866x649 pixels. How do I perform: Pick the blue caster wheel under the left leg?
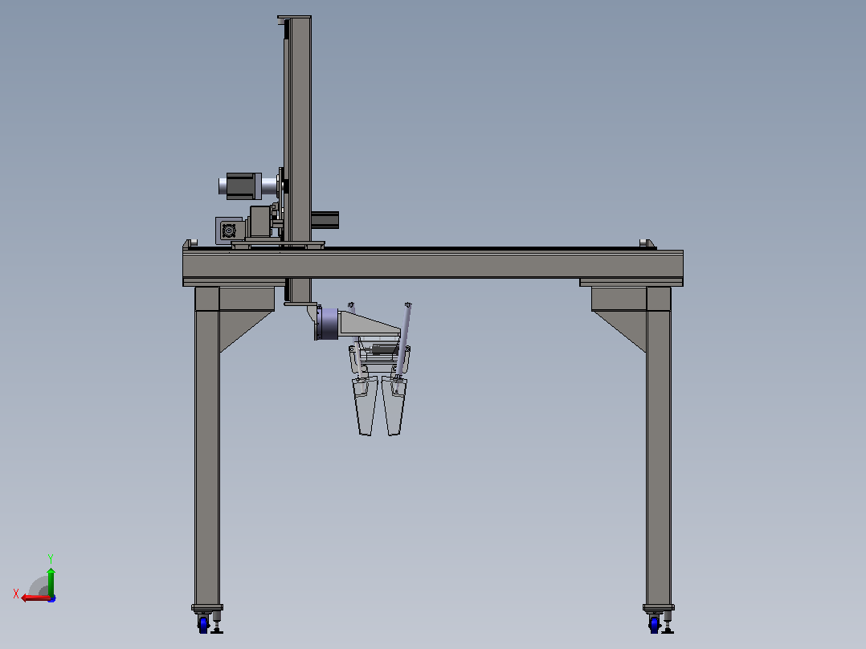coord(203,625)
